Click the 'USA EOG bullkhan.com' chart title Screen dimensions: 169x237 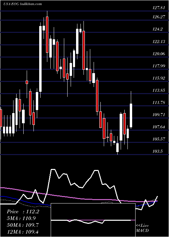click(x=23, y=4)
